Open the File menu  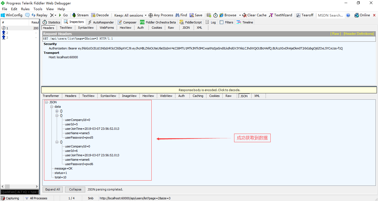coord(4,9)
